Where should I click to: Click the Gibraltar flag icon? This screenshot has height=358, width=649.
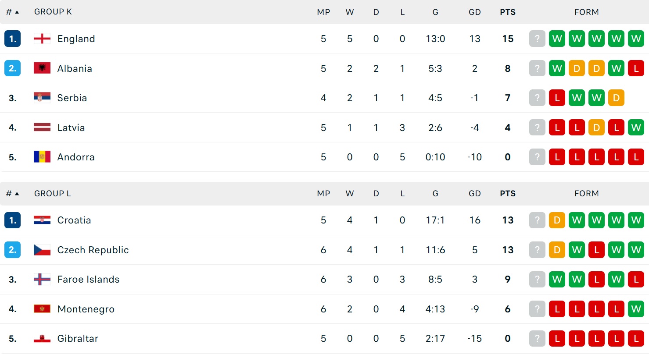(42, 338)
